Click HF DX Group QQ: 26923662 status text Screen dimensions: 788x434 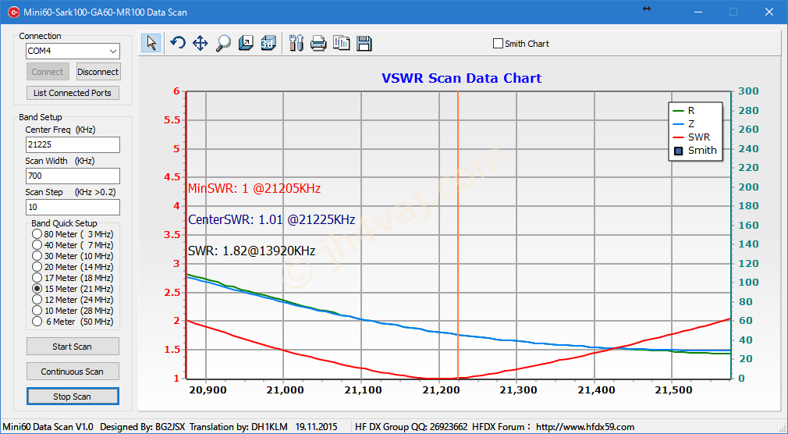(411, 427)
